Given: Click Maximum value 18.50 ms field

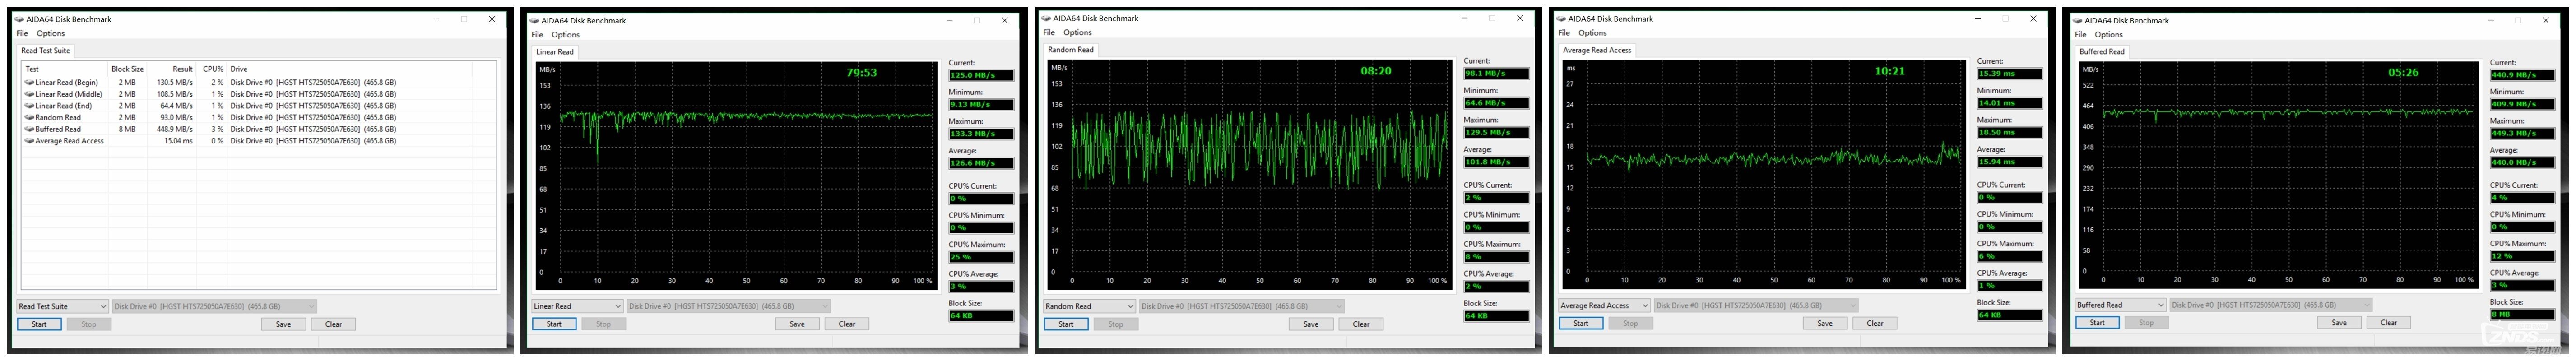Looking at the screenshot, I should pos(2009,132).
